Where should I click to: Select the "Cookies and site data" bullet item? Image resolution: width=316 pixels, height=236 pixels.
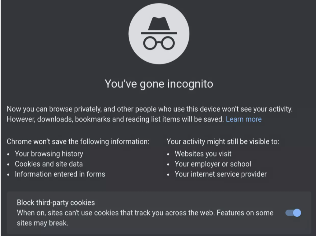click(49, 164)
